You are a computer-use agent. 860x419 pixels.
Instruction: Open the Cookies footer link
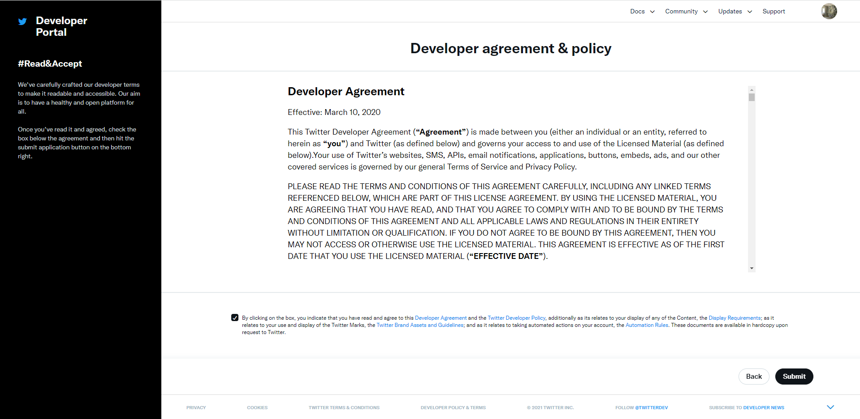pos(257,407)
